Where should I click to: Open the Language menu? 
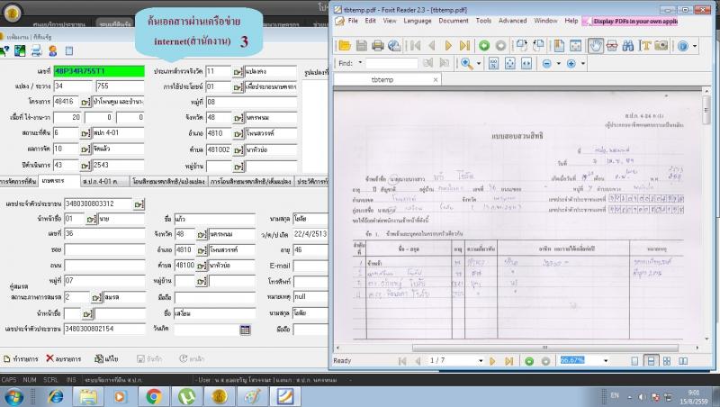pyautogui.click(x=418, y=21)
